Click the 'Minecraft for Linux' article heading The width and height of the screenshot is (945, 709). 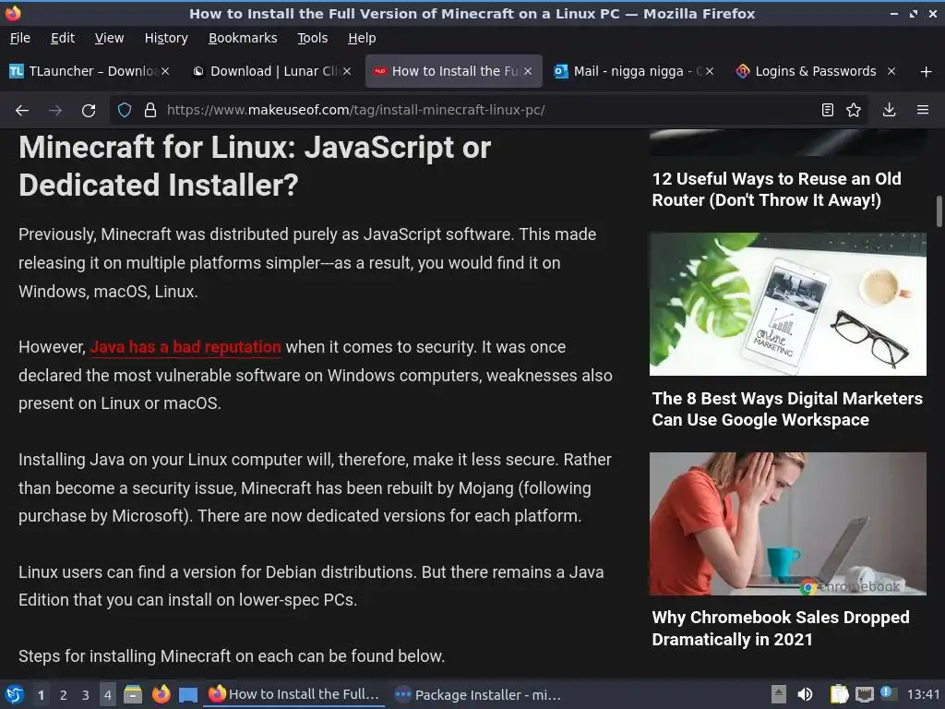point(255,166)
